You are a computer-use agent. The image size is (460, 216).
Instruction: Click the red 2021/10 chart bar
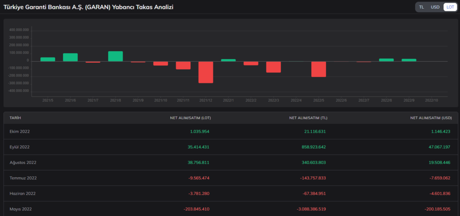(161, 64)
